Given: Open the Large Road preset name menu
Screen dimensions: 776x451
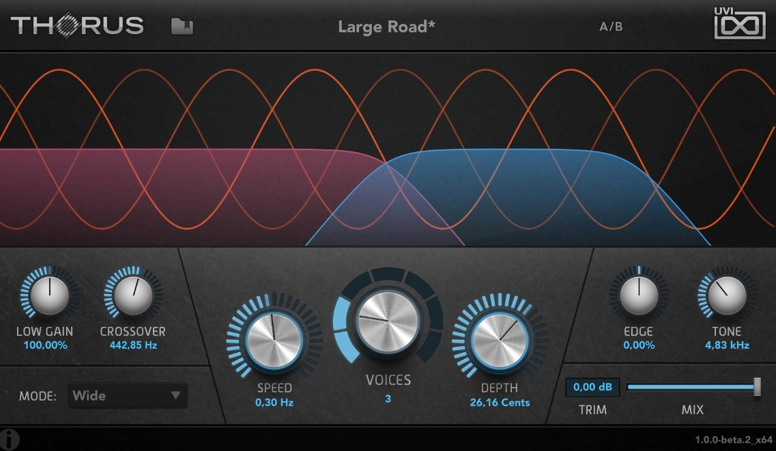Looking at the screenshot, I should (386, 27).
